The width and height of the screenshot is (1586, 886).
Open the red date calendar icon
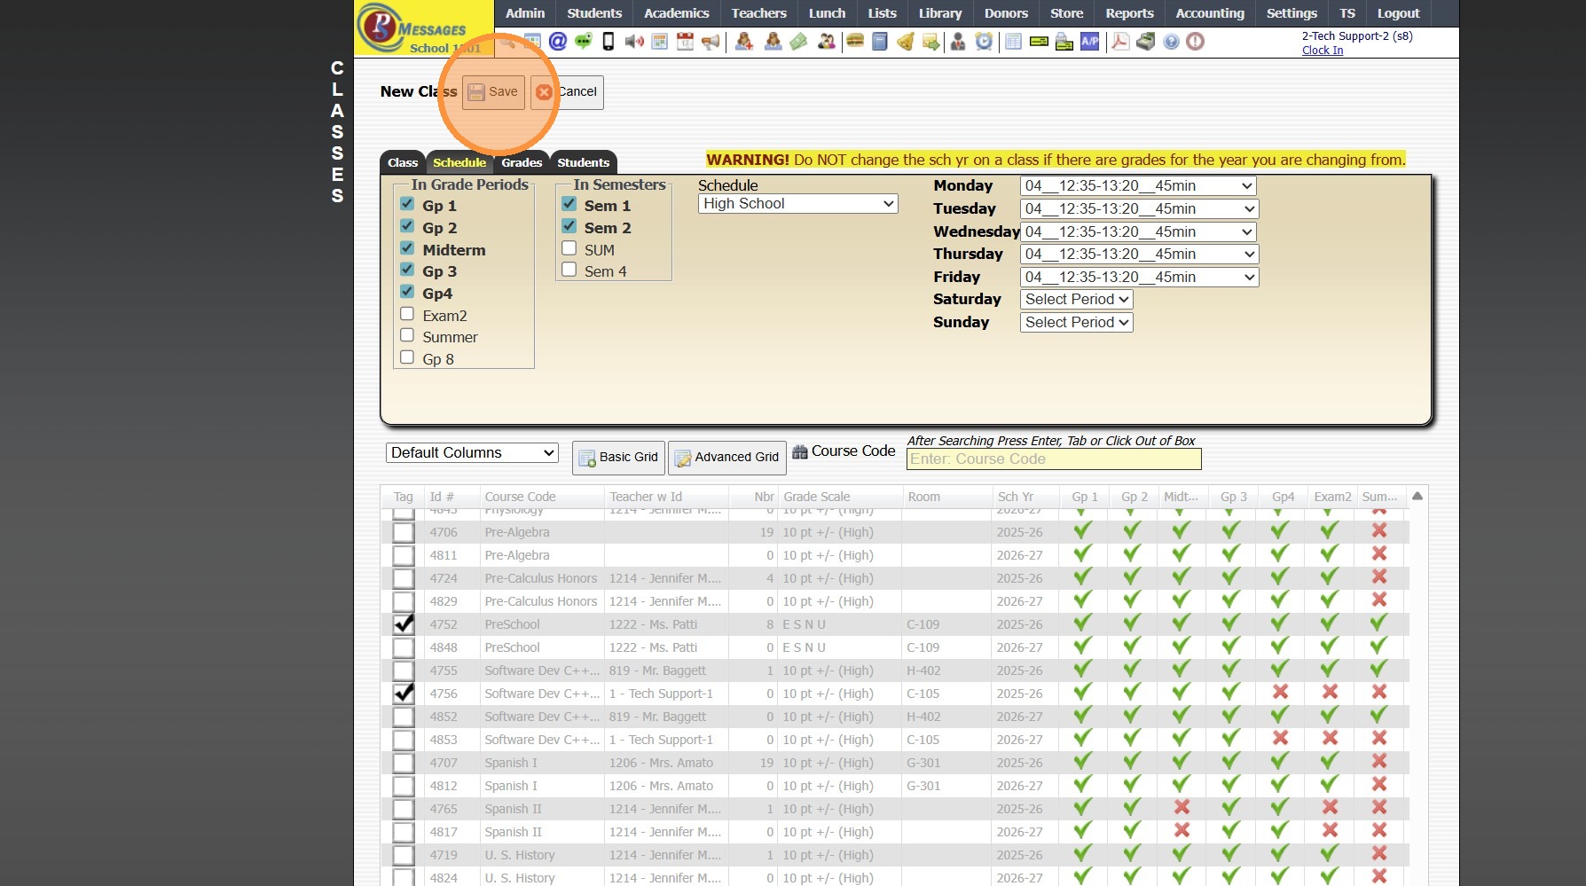click(685, 42)
